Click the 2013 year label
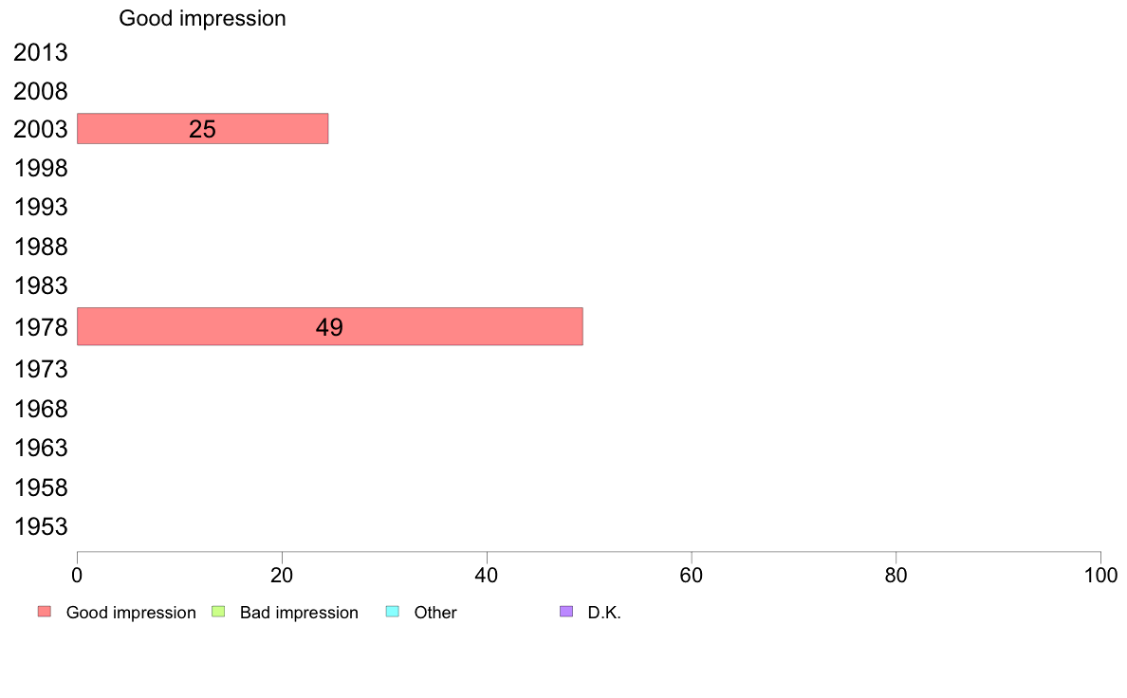Screen dimensions: 1127x698 [41, 52]
